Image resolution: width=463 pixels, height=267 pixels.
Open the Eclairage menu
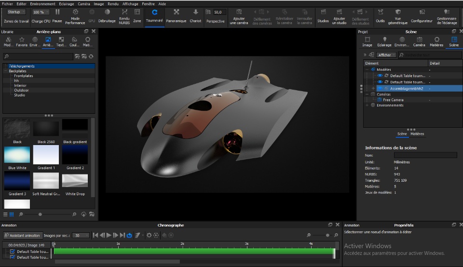(67, 3)
